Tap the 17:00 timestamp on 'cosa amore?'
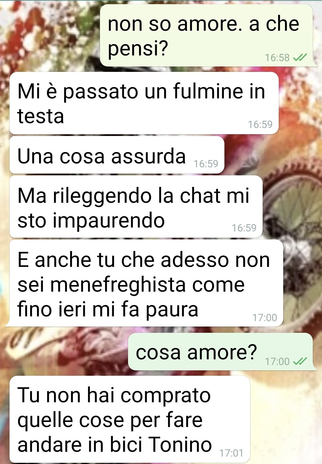This screenshot has height=464, width=322. pos(277,362)
